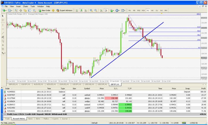Screen dimensions: 208x125
Task: Select the trendline drawing tool
Action: click(3, 33)
